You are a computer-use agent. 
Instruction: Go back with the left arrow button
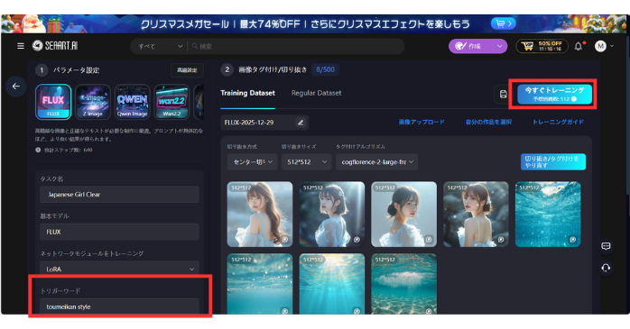[x=16, y=87]
